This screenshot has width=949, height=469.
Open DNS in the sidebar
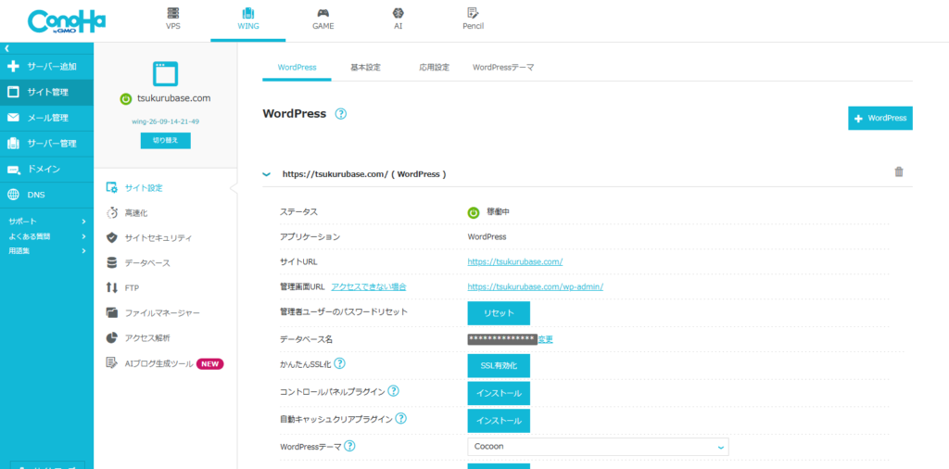coord(46,195)
